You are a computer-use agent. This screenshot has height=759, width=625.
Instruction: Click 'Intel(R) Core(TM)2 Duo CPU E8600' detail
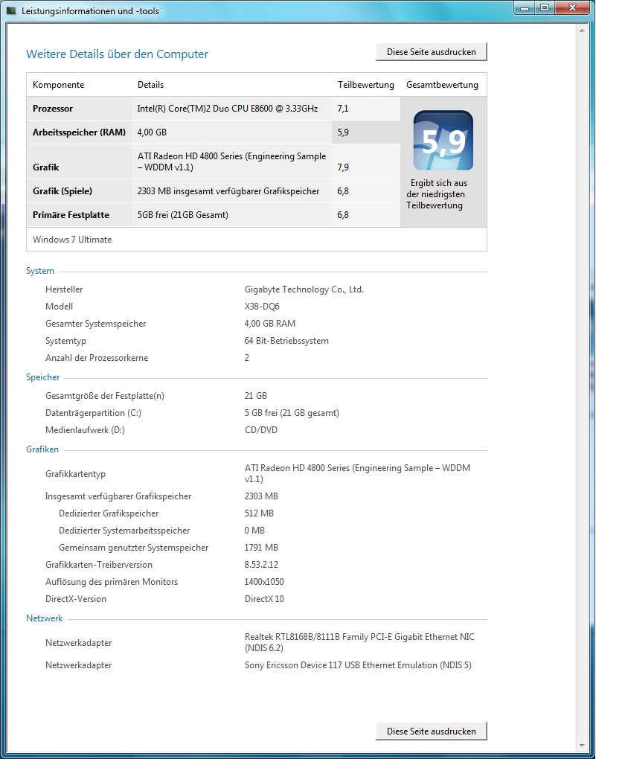pos(228,109)
